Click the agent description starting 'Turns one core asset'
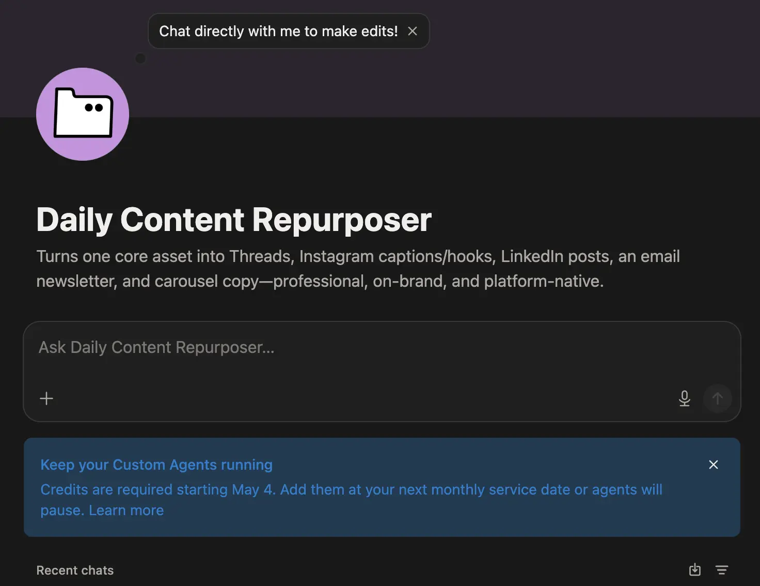The height and width of the screenshot is (586, 760). coord(358,269)
